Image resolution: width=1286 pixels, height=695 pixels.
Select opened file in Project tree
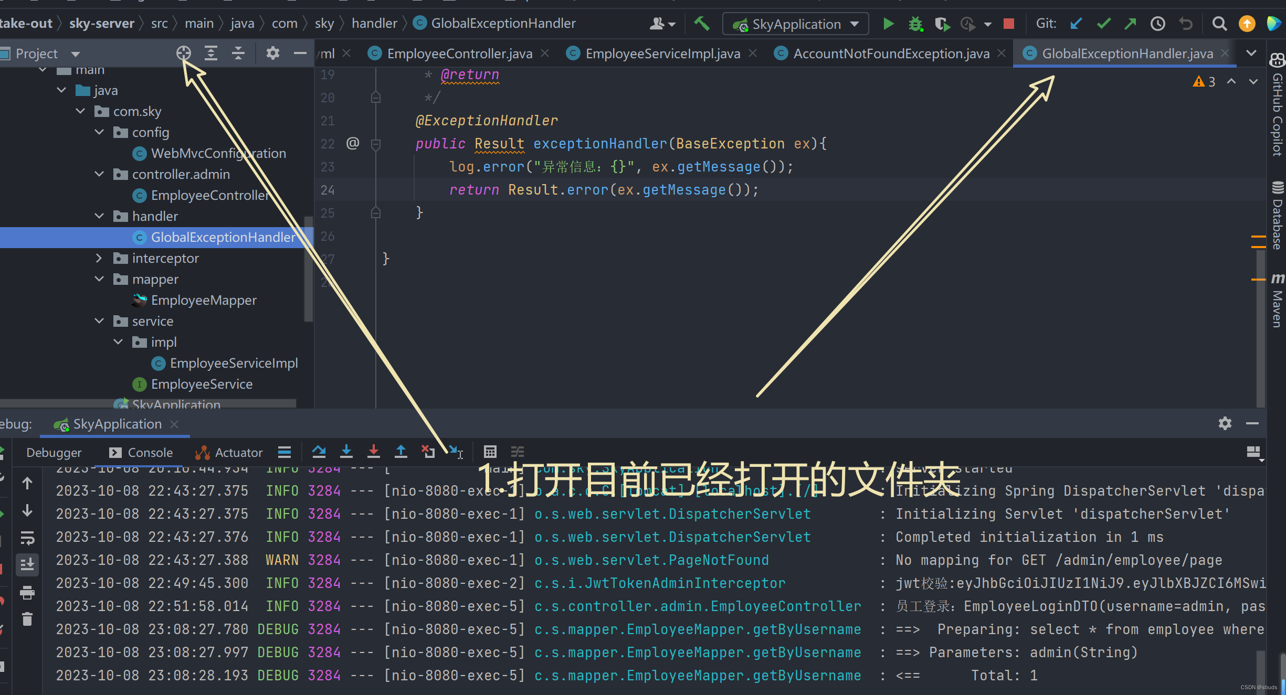tap(183, 53)
